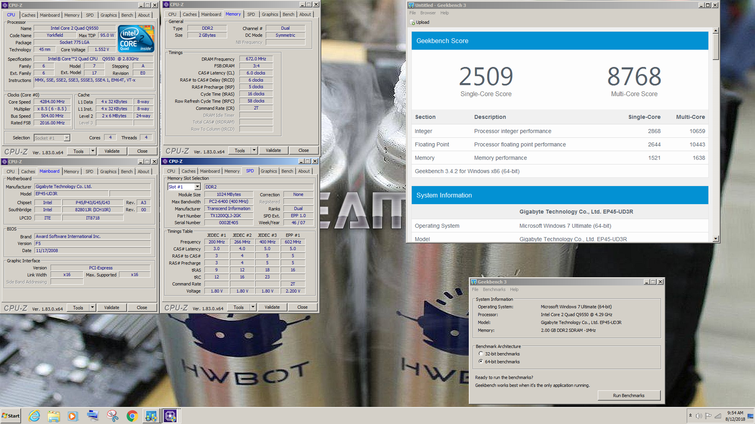This screenshot has height=424, width=755.
Task: Click the Core Speed value 4284.00 MHz
Action: (x=52, y=102)
